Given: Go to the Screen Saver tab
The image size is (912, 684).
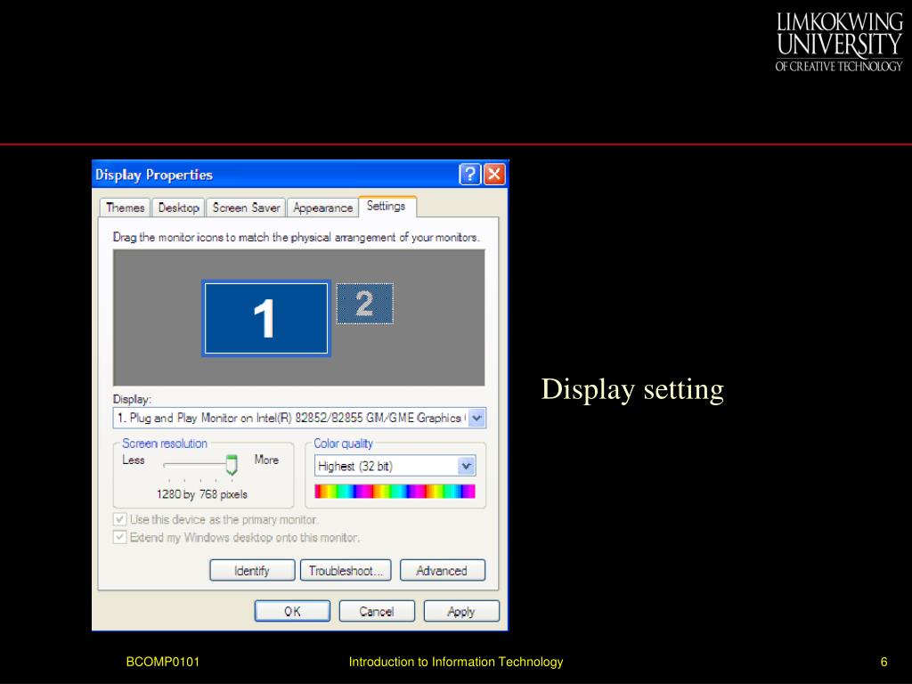Looking at the screenshot, I should click(x=246, y=208).
